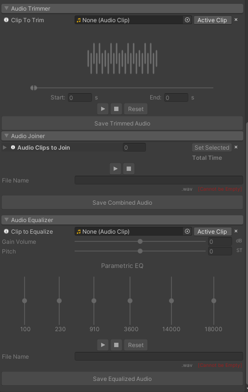This screenshot has height=392, width=248.
Task: Click the Audio Clips to Join count field
Action: pos(134,148)
